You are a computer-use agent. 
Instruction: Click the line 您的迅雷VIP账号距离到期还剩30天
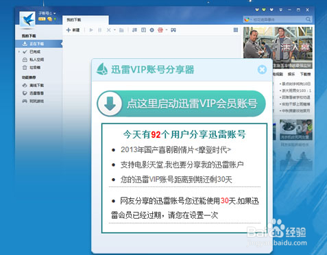[176, 180]
